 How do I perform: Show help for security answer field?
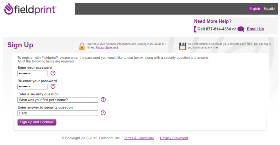pos(103,113)
